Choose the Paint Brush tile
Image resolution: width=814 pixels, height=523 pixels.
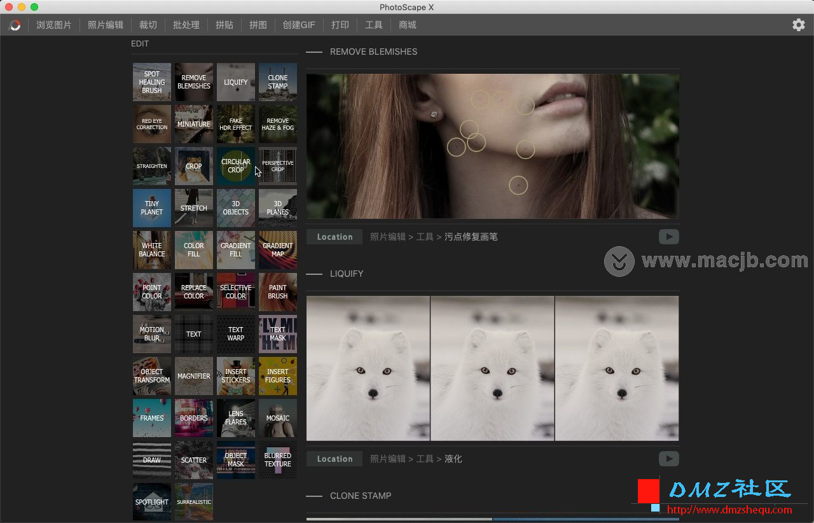click(x=278, y=292)
